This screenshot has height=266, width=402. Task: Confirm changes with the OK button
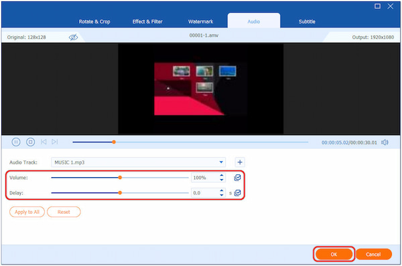tap(334, 254)
